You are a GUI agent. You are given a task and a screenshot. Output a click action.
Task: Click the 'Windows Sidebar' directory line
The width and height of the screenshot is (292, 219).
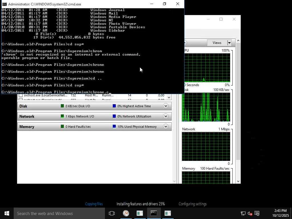63,31
